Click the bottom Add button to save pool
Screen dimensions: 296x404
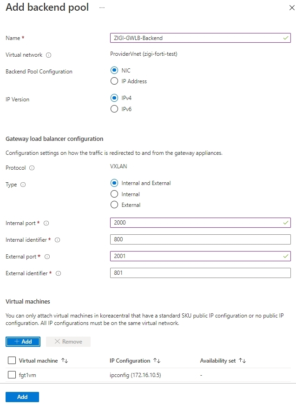click(22, 397)
